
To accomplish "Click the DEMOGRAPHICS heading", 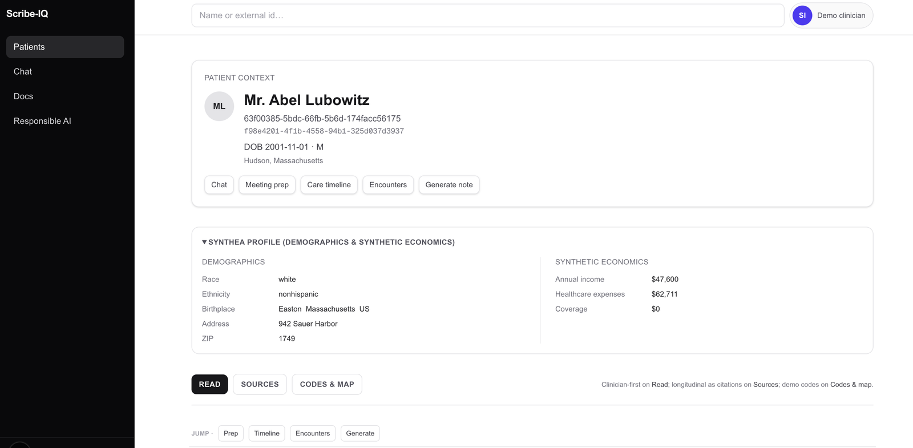I will (x=233, y=262).
